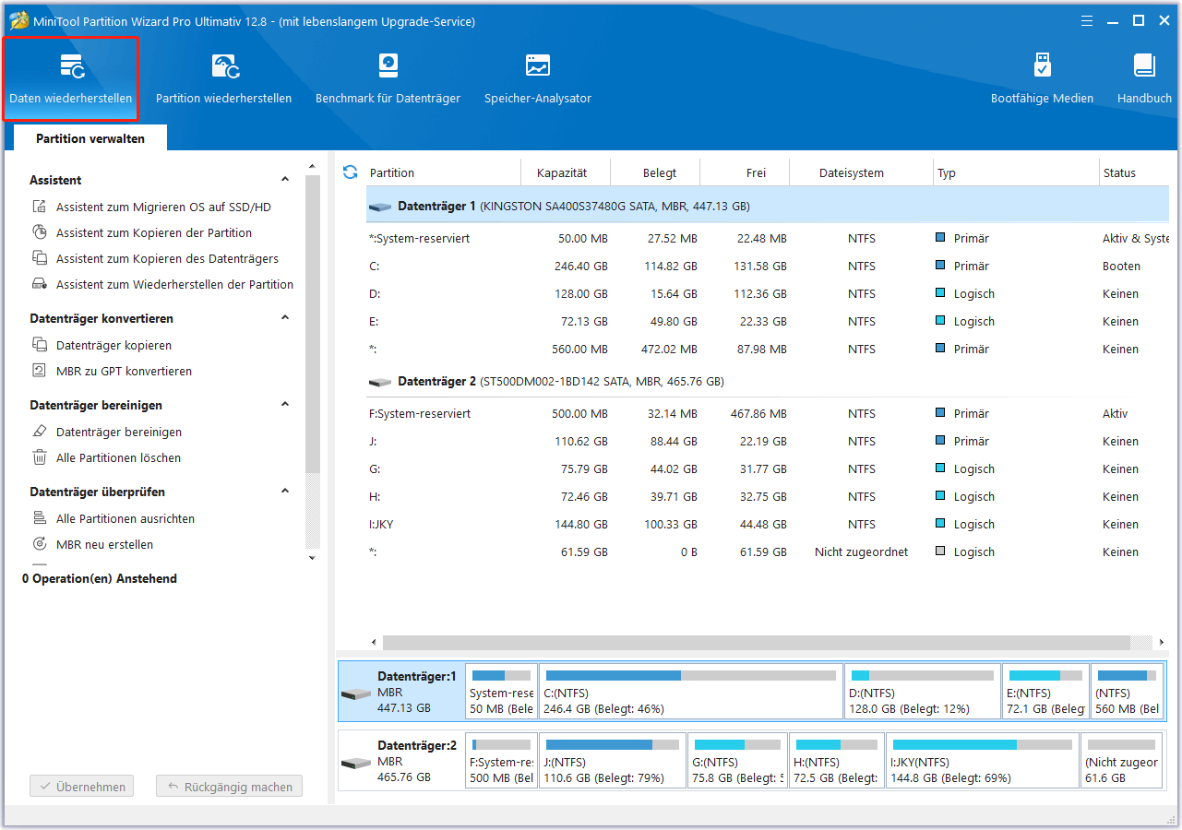The image size is (1182, 830).
Task: Select F:System-reserviert row
Action: (767, 414)
